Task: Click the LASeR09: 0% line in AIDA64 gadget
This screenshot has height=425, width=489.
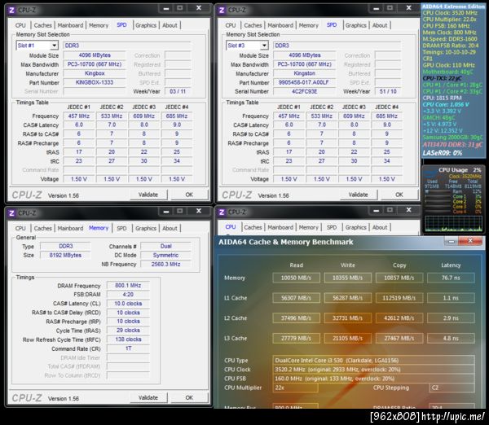Action: [x=443, y=153]
